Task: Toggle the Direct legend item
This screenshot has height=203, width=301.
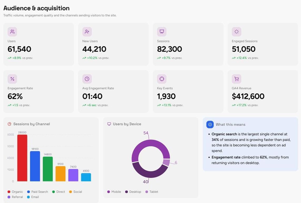Action: tap(59, 192)
